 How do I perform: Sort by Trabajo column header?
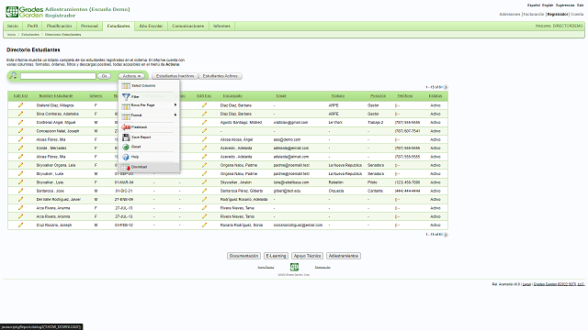[338, 95]
